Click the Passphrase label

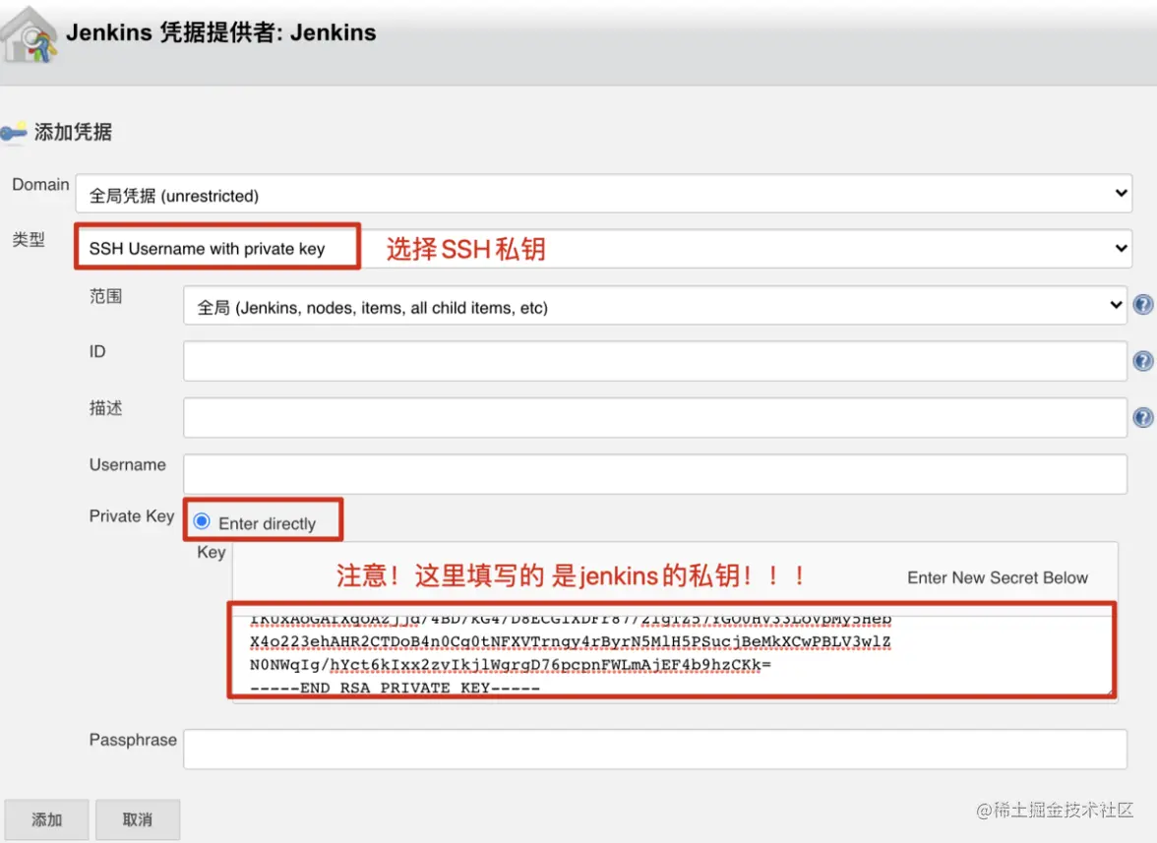click(133, 740)
